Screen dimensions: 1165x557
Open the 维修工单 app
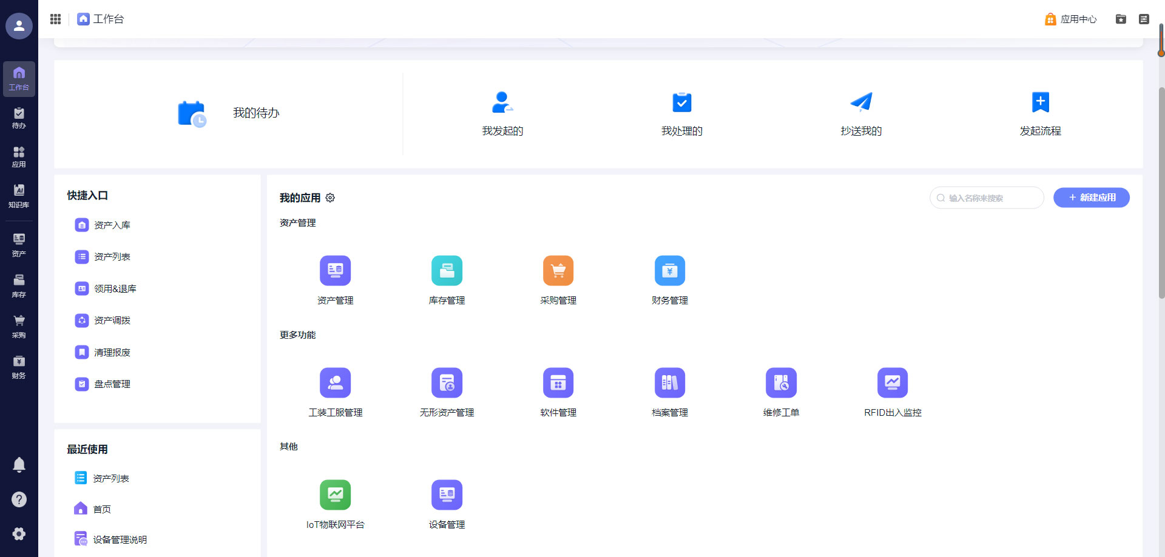[781, 383]
